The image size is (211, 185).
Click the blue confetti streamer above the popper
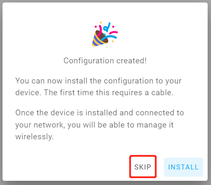[107, 27]
